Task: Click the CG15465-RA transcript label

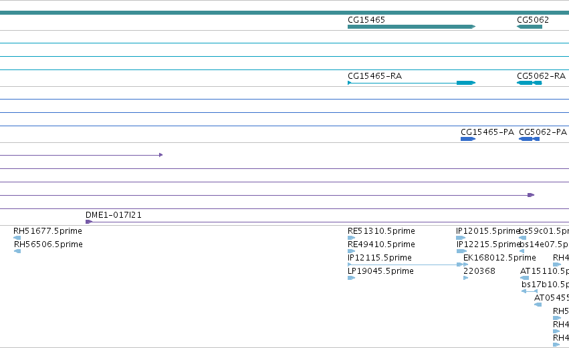Action: pyautogui.click(x=374, y=76)
